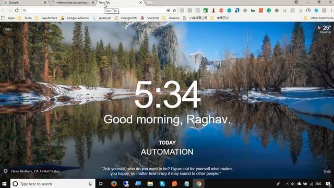Open the Todo panel

327,171
